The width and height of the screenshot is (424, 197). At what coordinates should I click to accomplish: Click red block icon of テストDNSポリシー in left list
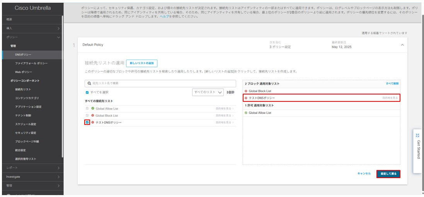click(93, 123)
